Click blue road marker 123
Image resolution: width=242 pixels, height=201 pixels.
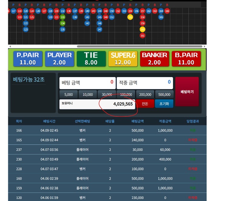click(26, 29)
